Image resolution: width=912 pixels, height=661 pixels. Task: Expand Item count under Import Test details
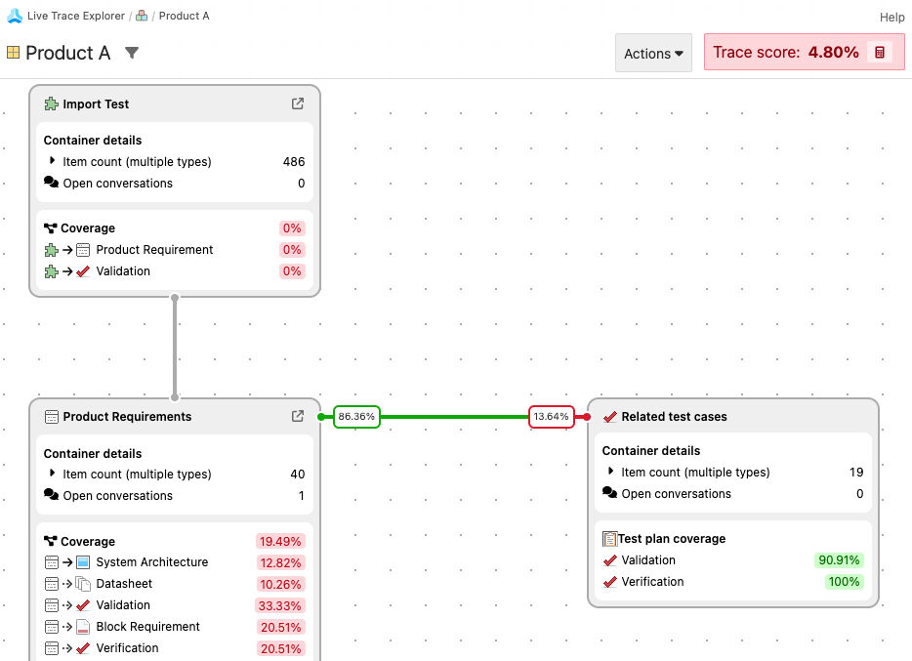51,161
